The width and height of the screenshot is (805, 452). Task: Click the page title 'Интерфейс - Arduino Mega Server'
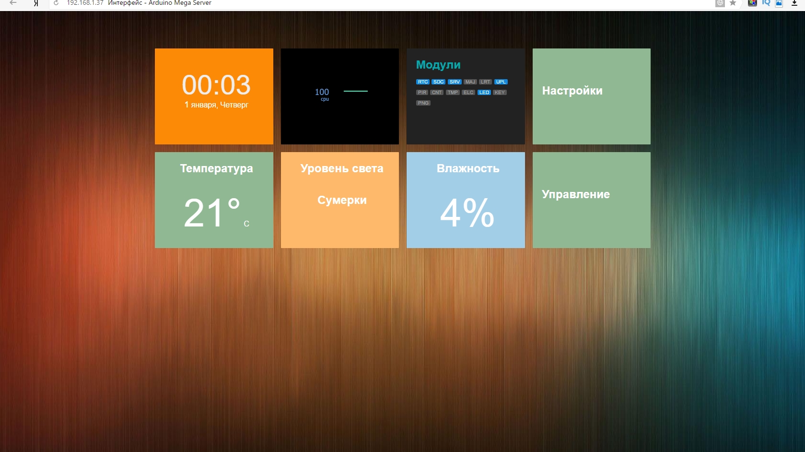point(160,3)
